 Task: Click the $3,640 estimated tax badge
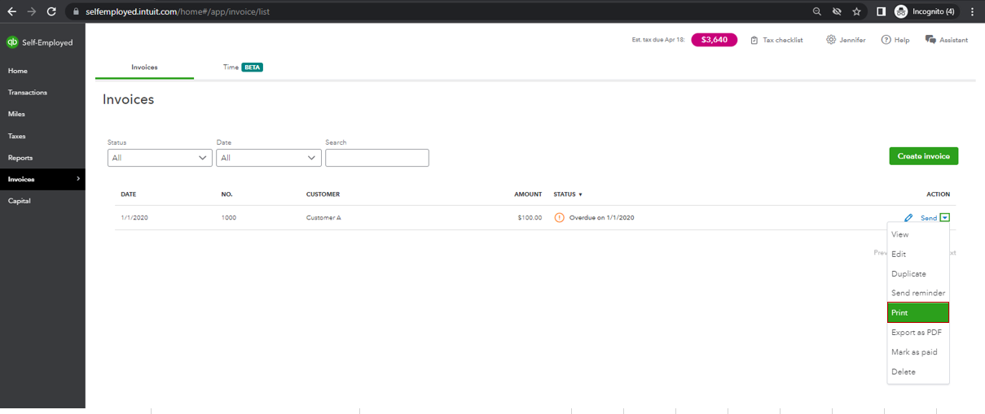pyautogui.click(x=715, y=40)
